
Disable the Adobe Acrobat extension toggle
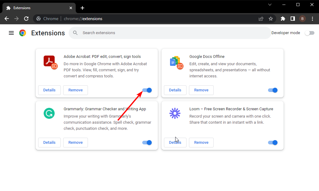tap(147, 90)
